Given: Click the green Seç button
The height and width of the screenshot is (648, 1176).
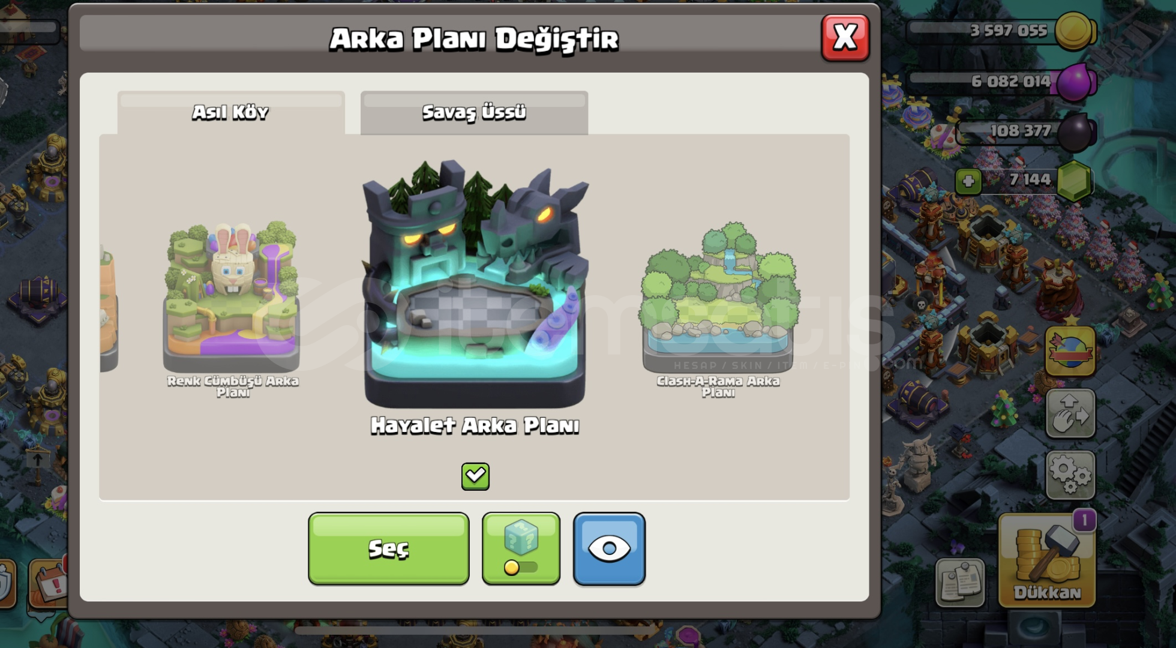Looking at the screenshot, I should [x=389, y=548].
